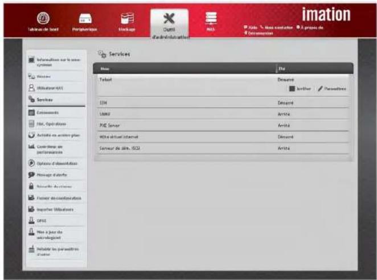Viewport: 377px width, 280px height.
Task: Select the Outil d'administration tab
Action: click(170, 25)
